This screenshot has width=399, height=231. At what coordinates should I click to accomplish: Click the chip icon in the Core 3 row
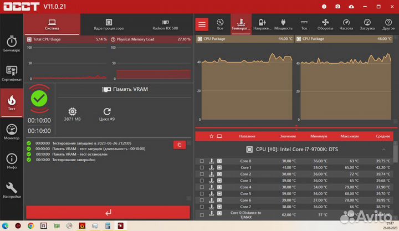point(219,181)
